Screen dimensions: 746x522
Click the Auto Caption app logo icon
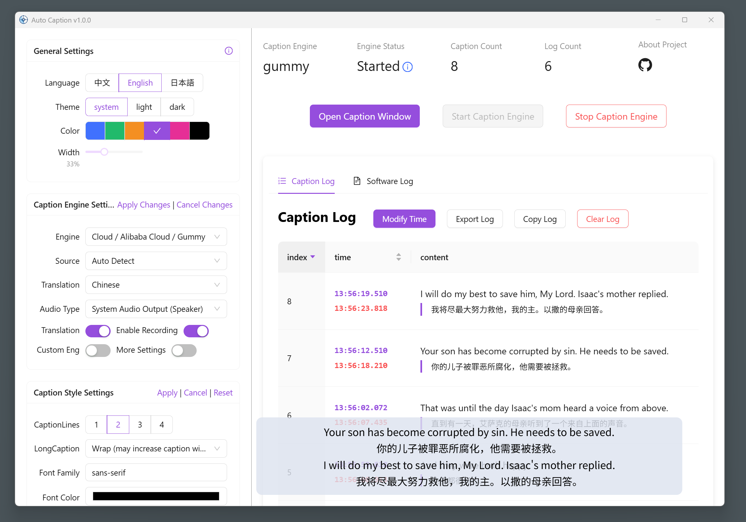point(24,20)
